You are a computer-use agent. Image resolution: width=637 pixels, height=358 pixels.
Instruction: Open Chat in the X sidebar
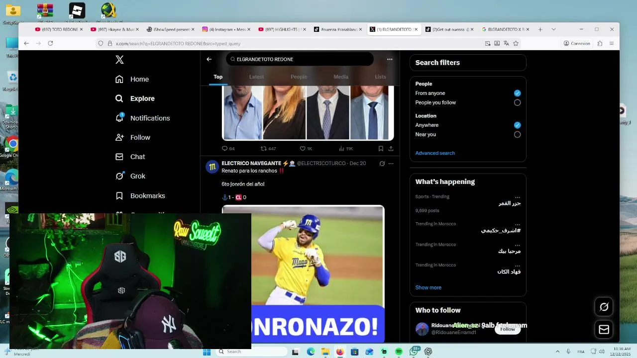tap(130, 157)
